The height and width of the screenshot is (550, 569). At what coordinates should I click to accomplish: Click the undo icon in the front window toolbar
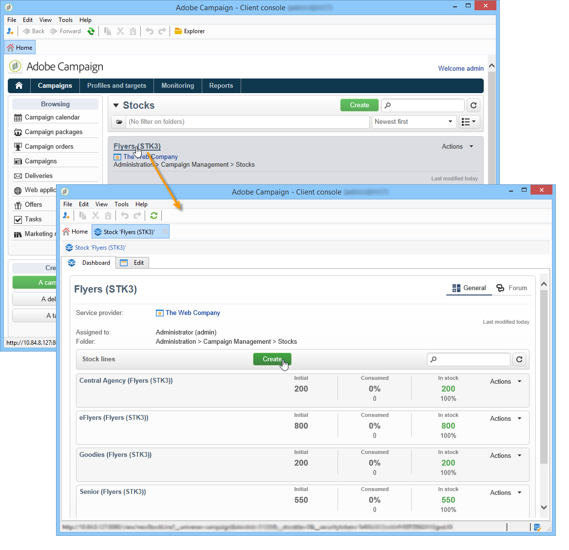coord(125,216)
